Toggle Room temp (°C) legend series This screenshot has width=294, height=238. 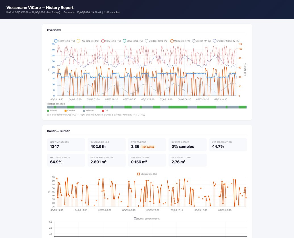(64, 41)
